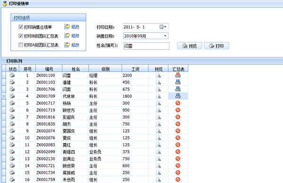Open preview icon in row ZK001816
This screenshot has height=183, width=283.
pyautogui.click(x=158, y=117)
